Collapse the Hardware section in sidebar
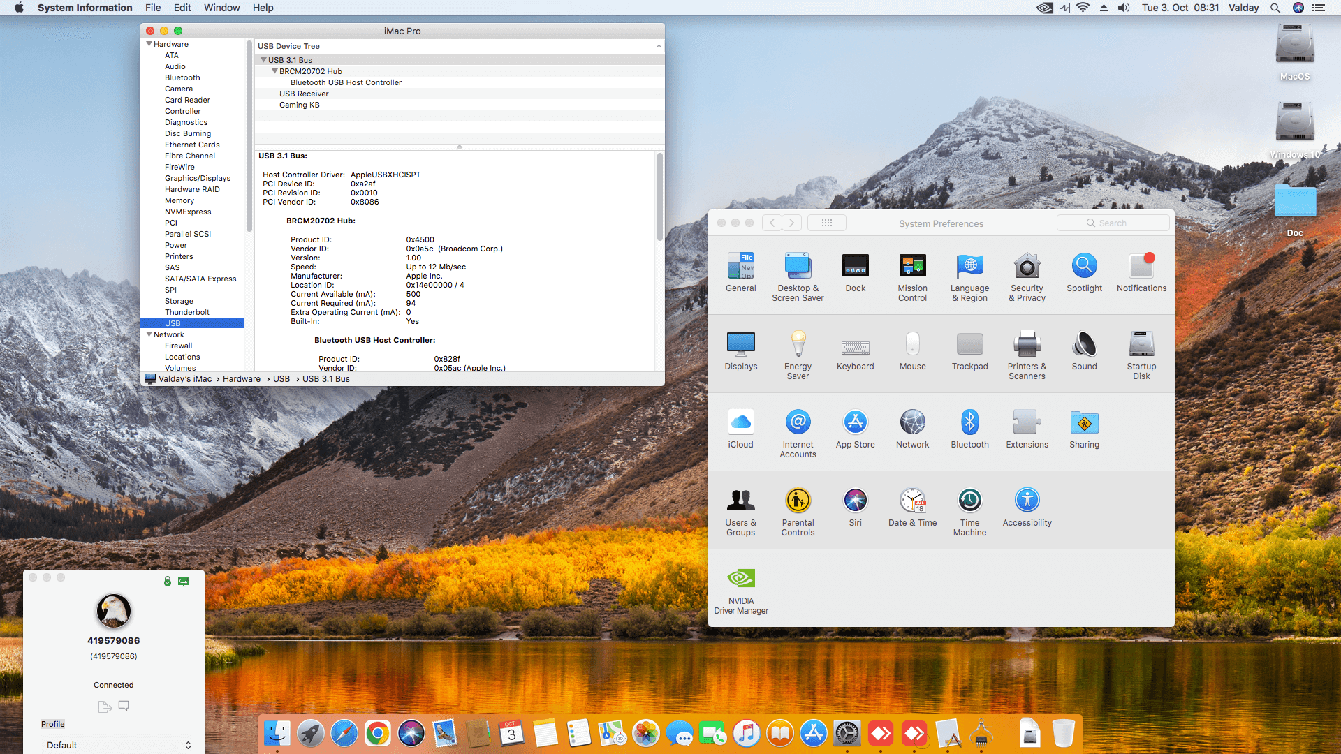Screen dimensions: 1341x754 pyautogui.click(x=149, y=44)
